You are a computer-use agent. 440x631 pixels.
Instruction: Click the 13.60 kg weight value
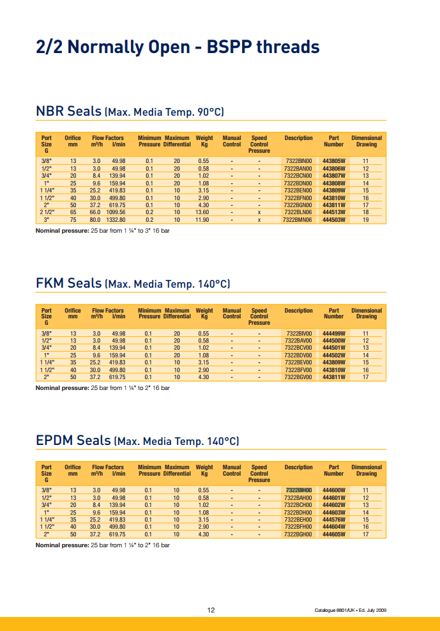[x=202, y=212]
